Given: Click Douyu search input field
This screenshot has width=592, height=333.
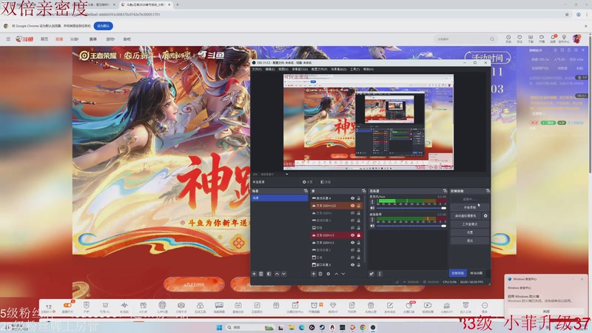Looking at the screenshot, I should [x=461, y=39].
